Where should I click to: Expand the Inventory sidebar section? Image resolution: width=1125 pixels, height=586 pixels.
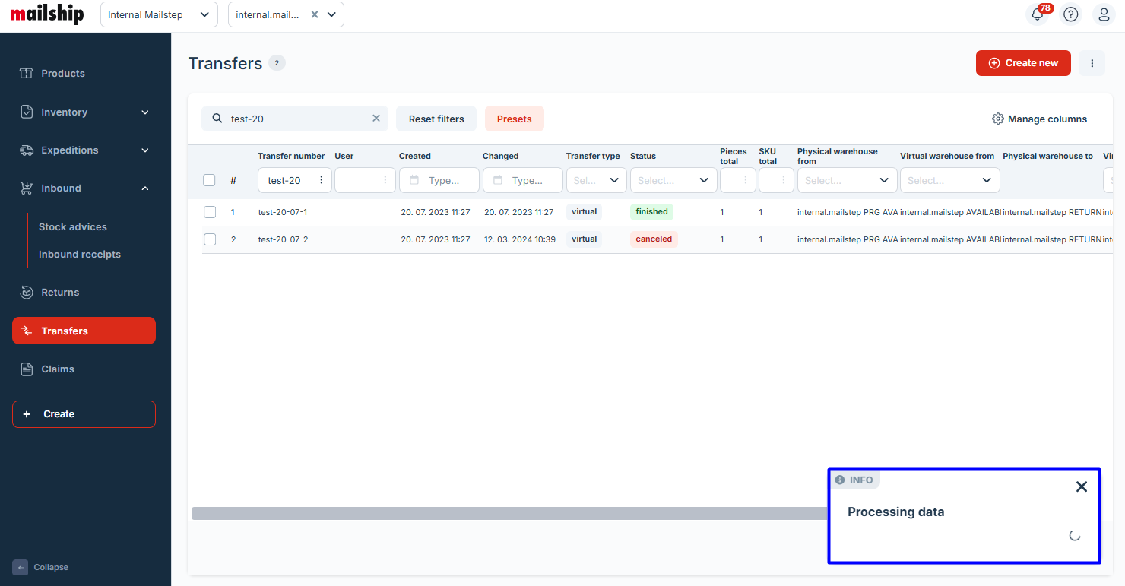[84, 112]
